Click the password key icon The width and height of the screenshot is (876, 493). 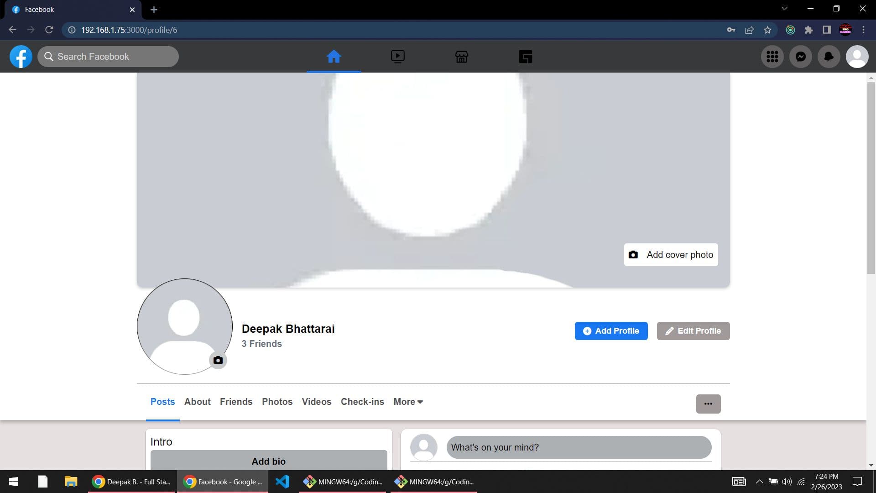tap(731, 30)
